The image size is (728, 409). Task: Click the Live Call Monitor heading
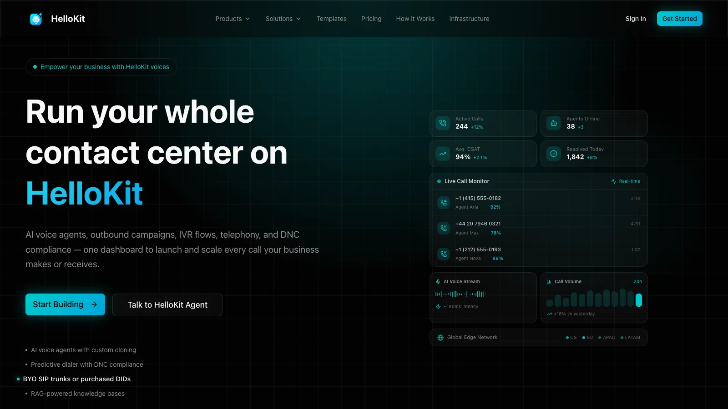(x=467, y=181)
